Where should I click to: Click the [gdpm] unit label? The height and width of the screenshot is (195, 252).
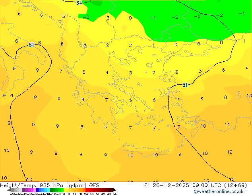pos(76,185)
